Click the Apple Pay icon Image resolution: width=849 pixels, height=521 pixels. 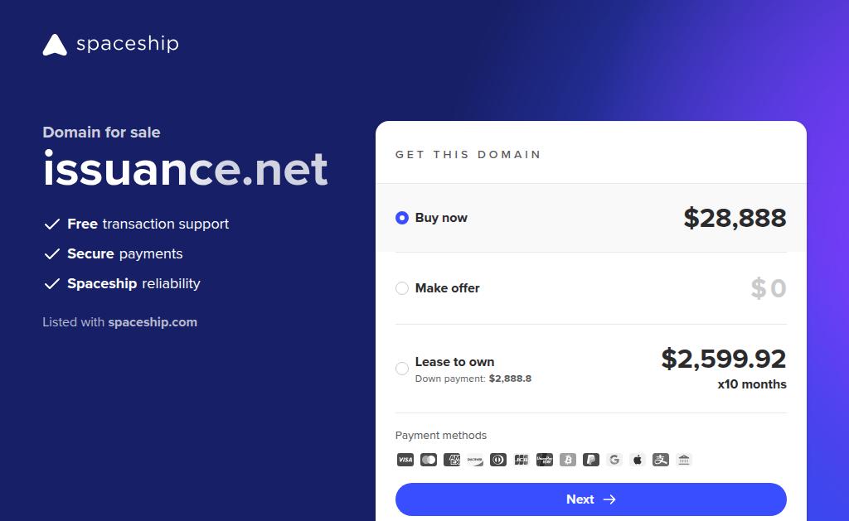[x=638, y=460]
